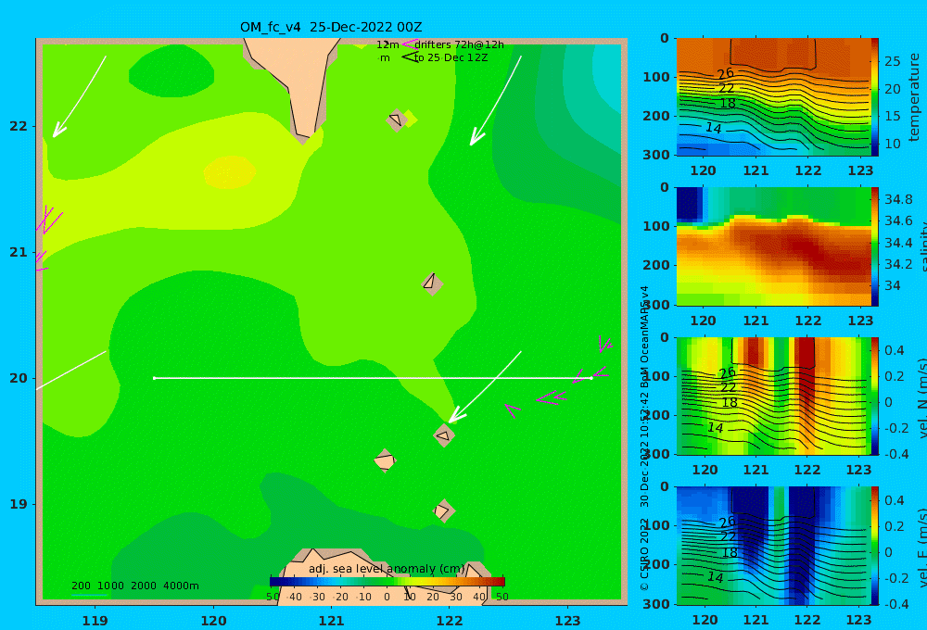Click the black arrow legend symbol beside 'to 25 Dec 12Z'

(x=410, y=57)
